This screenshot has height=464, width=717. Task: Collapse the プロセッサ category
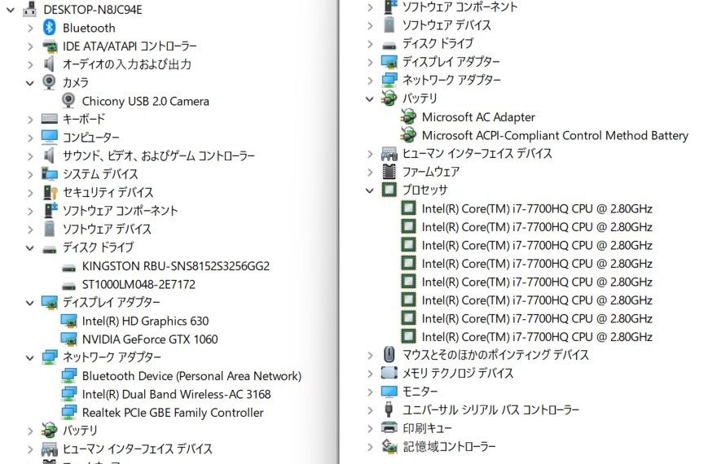tap(369, 190)
